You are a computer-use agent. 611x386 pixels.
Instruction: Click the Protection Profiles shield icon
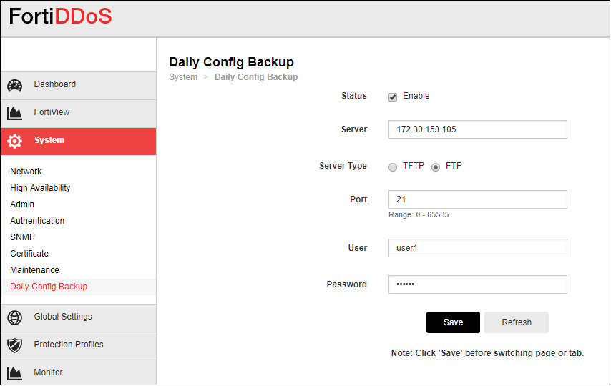pos(15,345)
